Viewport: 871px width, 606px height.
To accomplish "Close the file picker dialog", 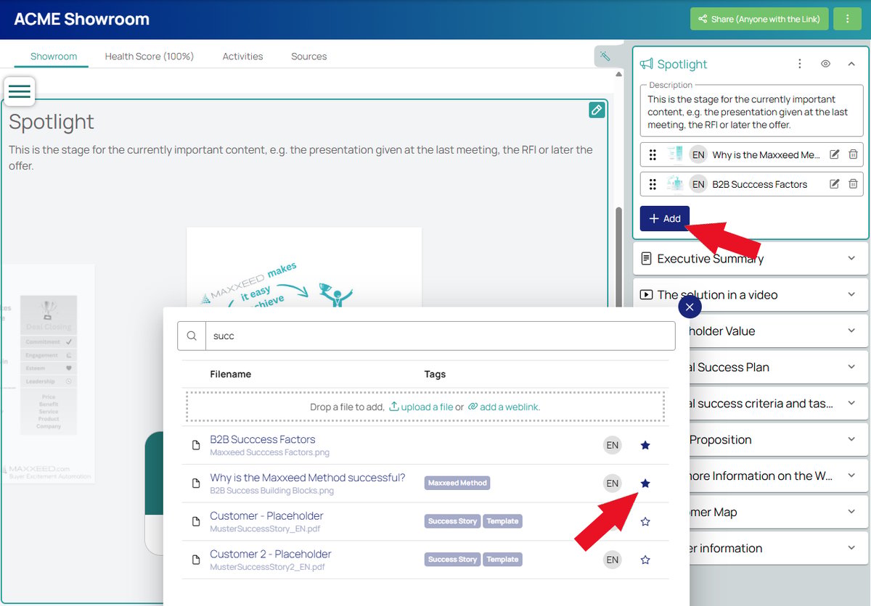I will point(690,307).
